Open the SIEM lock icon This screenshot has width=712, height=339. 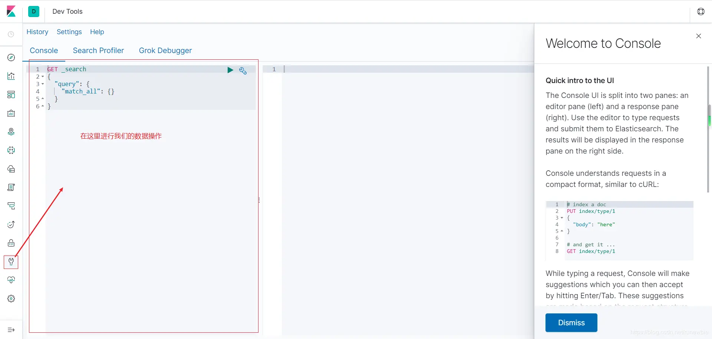coord(11,243)
